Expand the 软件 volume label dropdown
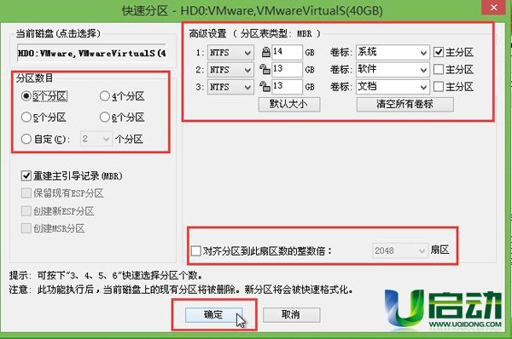The image size is (512, 339). 393,70
